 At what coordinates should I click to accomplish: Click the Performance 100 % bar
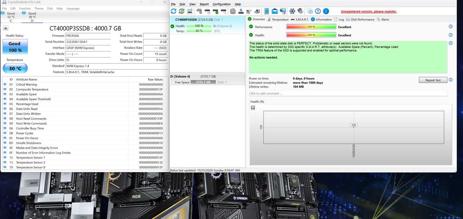[311, 27]
